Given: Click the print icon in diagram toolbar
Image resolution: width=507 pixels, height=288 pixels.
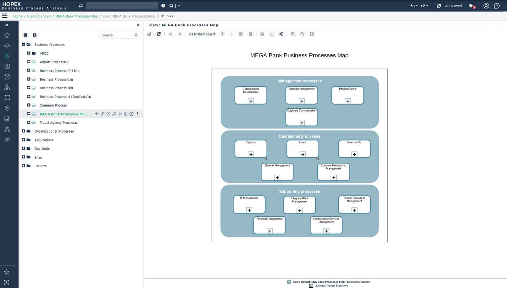Looking at the screenshot, I should pyautogui.click(x=262, y=34).
